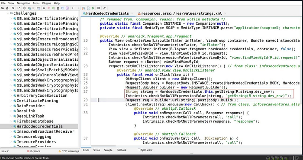Collapse the challenges package node
Viewport: 303px width, 160px height.
coord(8,13)
